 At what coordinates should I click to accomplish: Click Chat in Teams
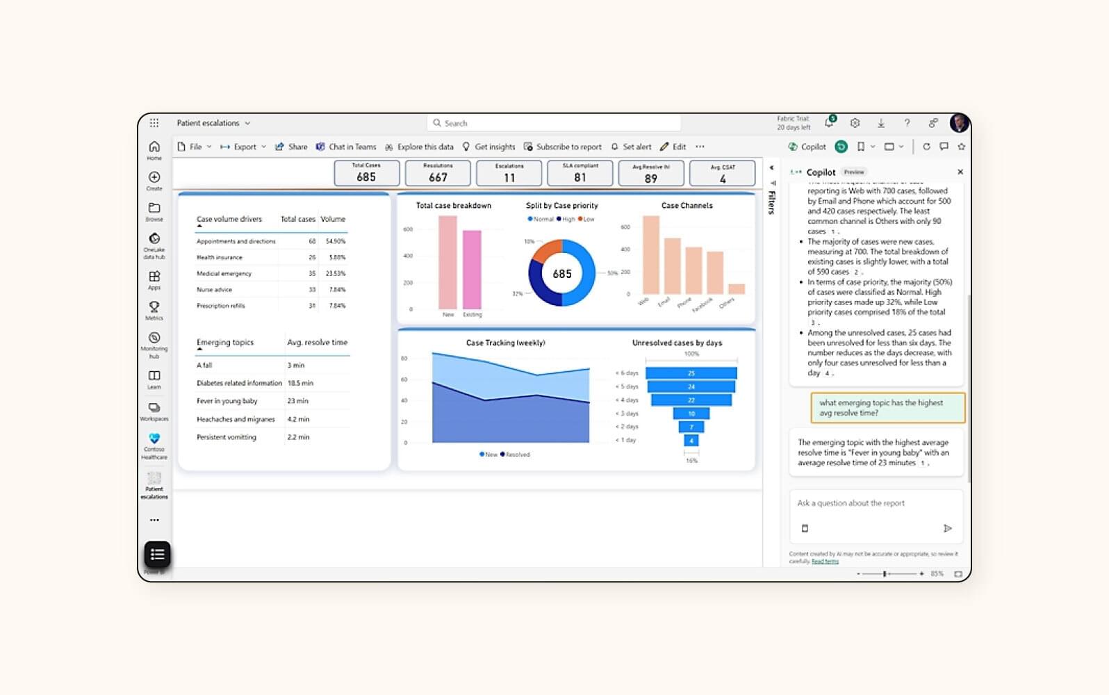(346, 147)
